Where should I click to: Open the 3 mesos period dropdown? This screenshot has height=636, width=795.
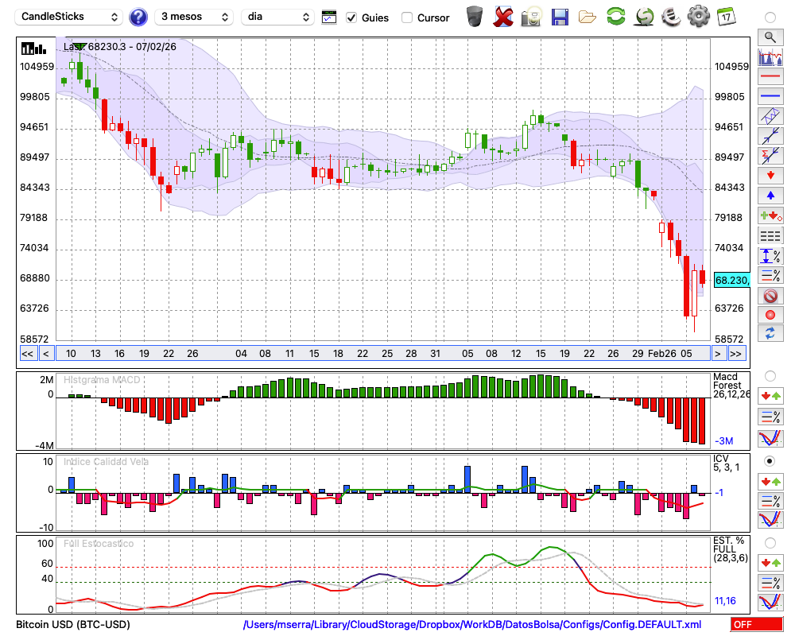194,17
